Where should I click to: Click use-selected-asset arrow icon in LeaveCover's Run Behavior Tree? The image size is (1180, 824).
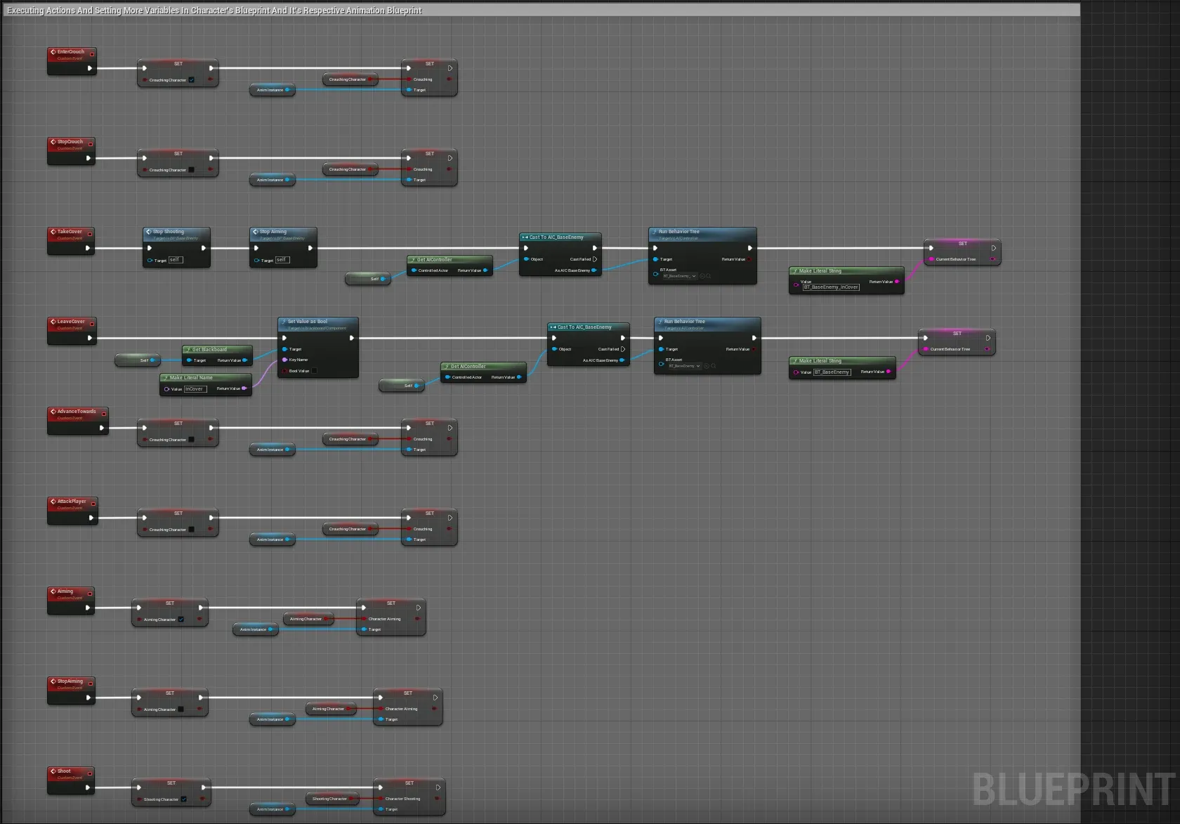707,366
